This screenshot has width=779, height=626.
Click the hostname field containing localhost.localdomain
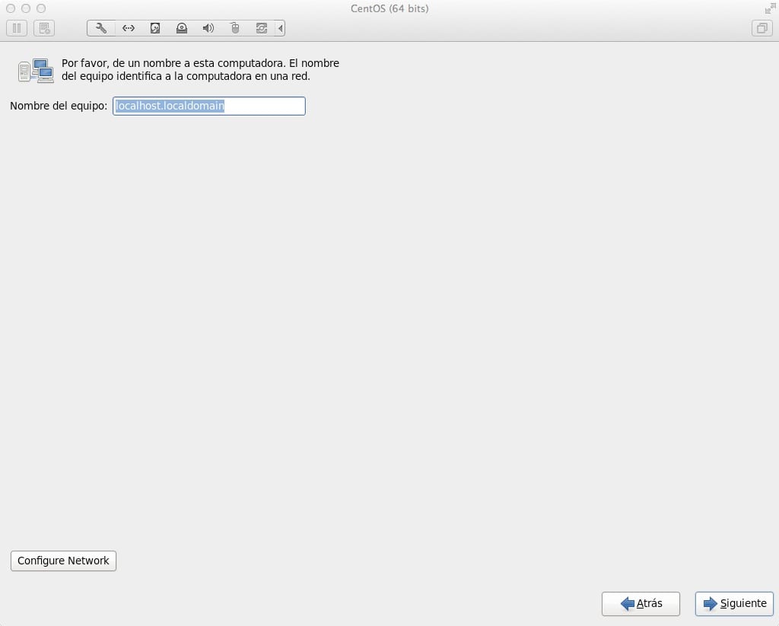tap(208, 106)
